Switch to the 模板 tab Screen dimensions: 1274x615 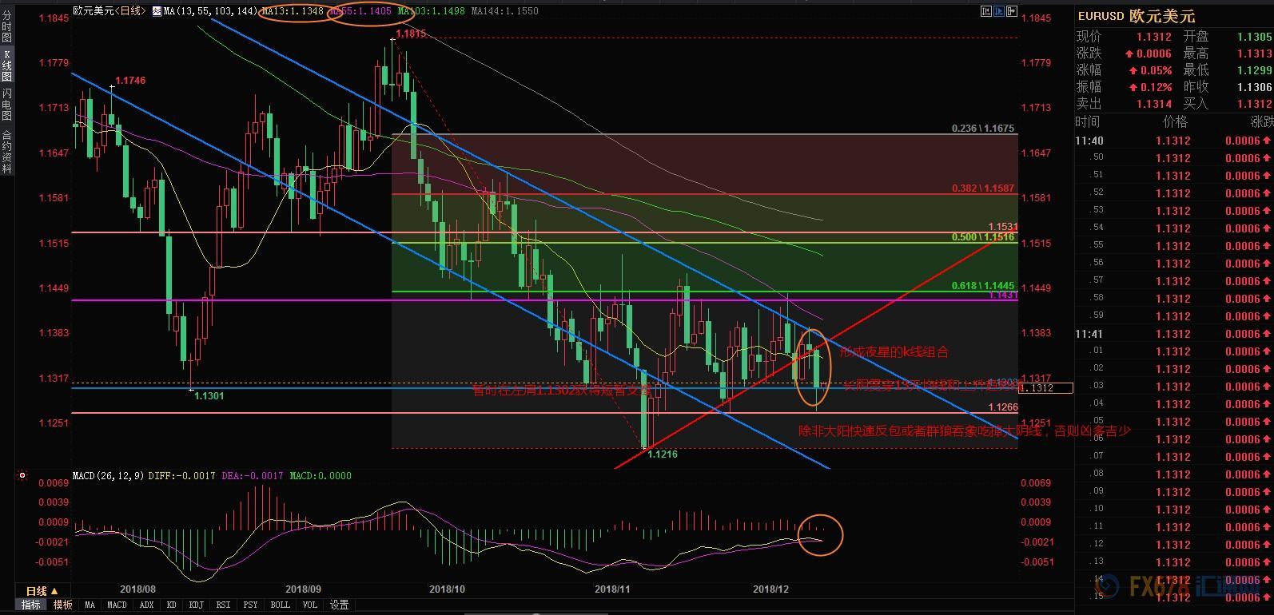tap(63, 605)
